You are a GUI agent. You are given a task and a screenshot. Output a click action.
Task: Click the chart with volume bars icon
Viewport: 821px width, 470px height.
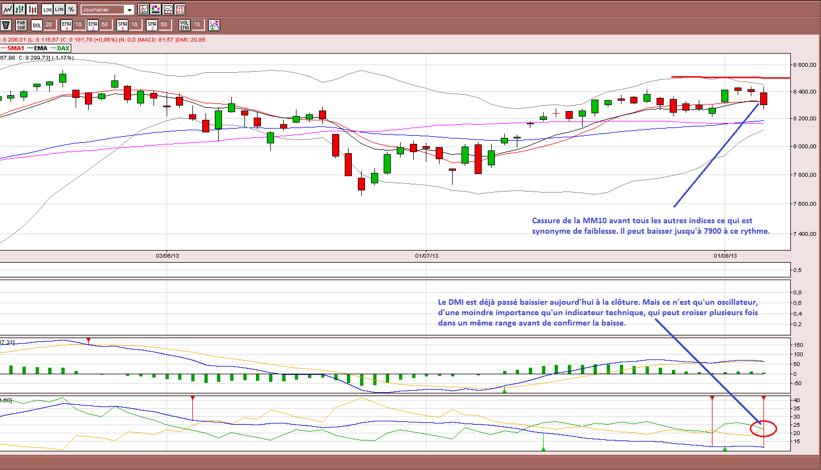point(168,9)
